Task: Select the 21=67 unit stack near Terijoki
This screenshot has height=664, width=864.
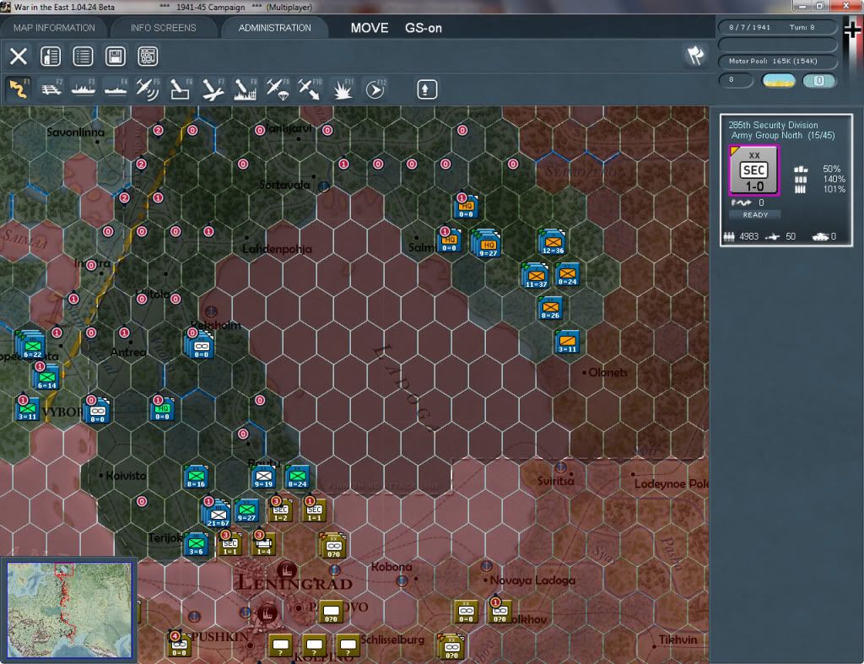Action: [x=218, y=514]
